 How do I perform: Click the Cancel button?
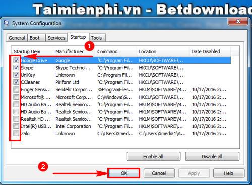pyautogui.click(x=159, y=173)
